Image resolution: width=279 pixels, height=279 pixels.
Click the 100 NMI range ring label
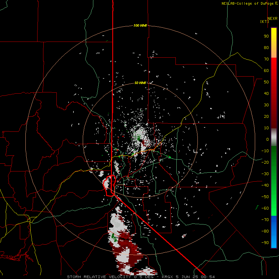[x=140, y=25]
